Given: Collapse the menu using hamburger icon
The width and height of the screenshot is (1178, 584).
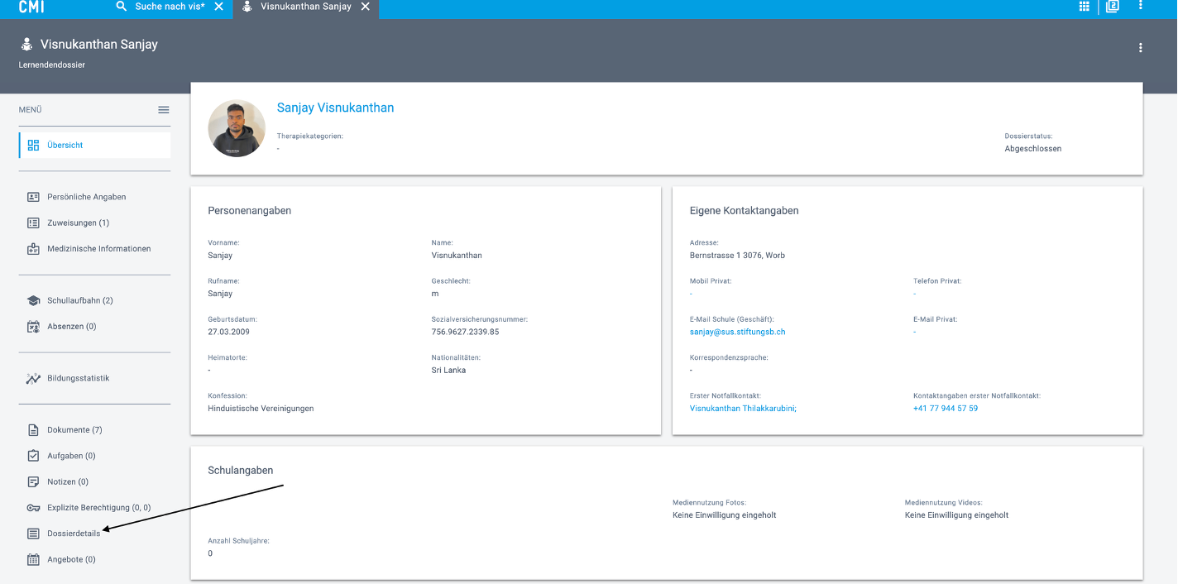Looking at the screenshot, I should (164, 110).
